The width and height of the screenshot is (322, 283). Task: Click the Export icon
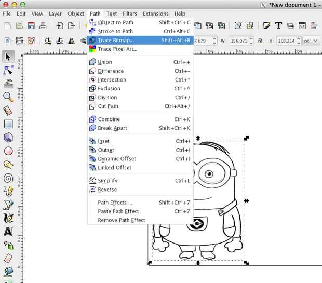click(x=71, y=26)
